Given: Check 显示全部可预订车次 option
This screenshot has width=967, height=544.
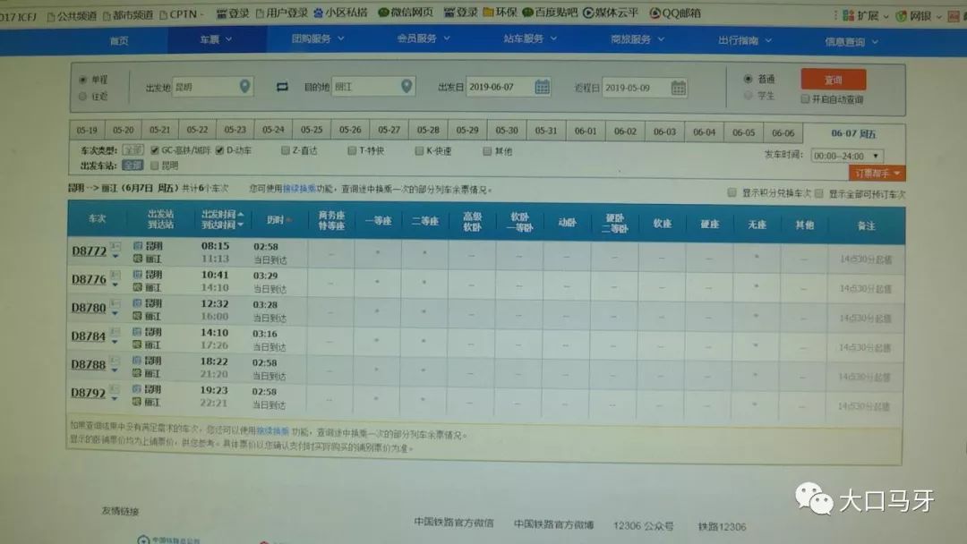Looking at the screenshot, I should pyautogui.click(x=819, y=193).
